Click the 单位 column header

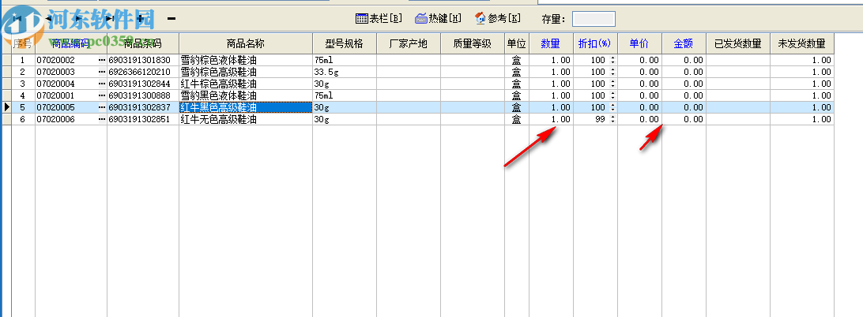517,44
